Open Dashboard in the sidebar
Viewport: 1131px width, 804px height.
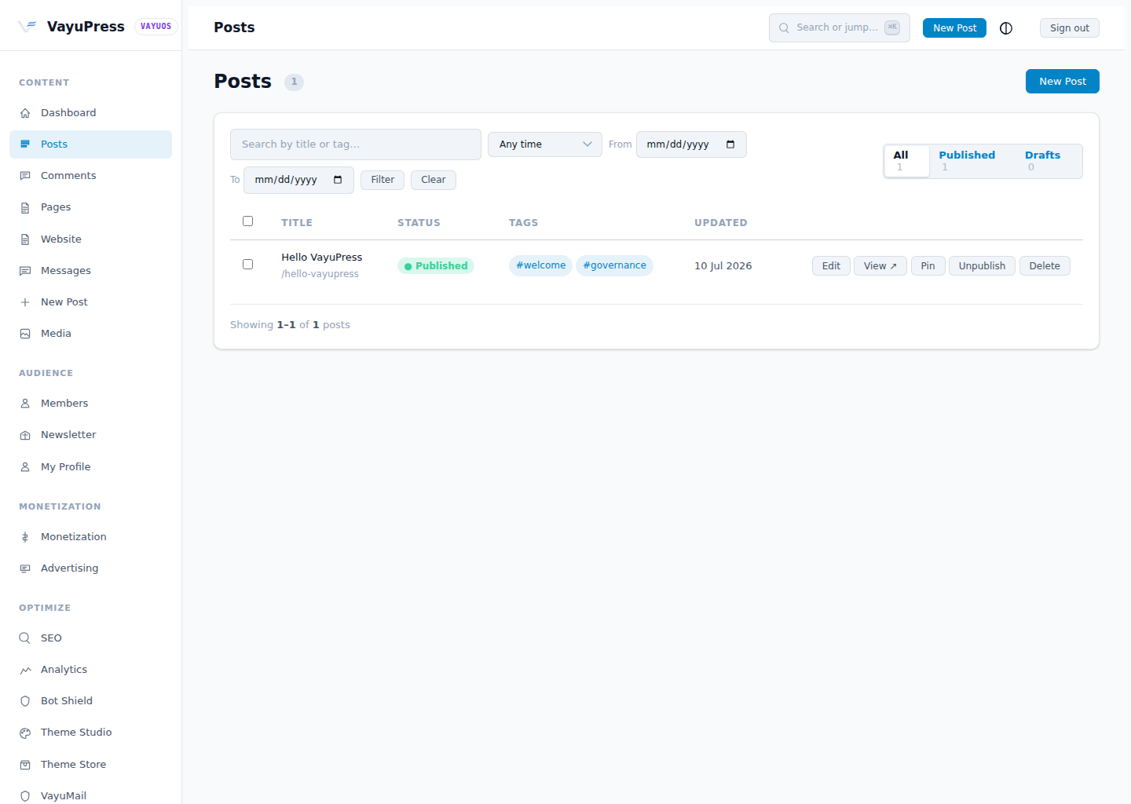(x=90, y=113)
